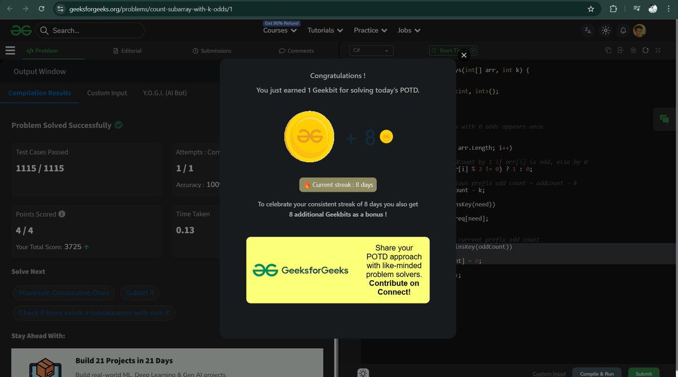The width and height of the screenshot is (678, 377).
Task: Click the 1115 / 1115 test cases value
Action: point(40,168)
